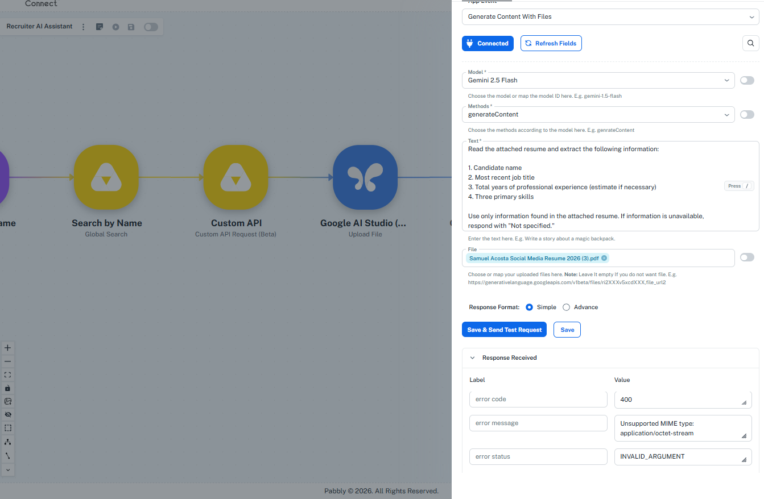Click the error status label field
764x499 pixels.
pos(538,456)
